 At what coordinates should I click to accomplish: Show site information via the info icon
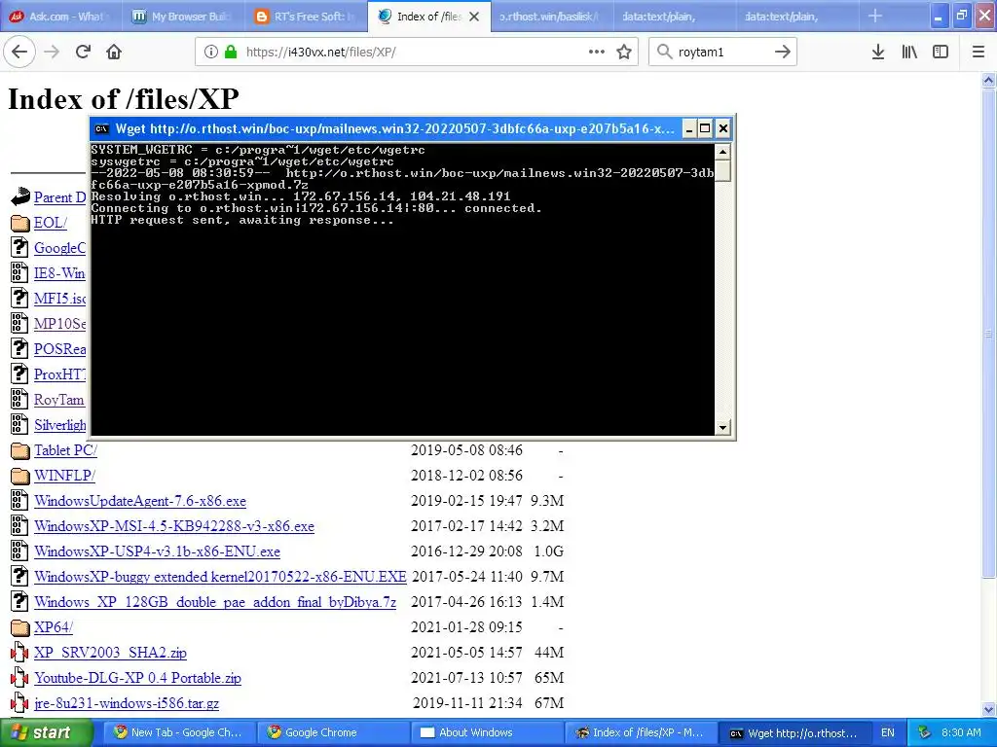(211, 52)
